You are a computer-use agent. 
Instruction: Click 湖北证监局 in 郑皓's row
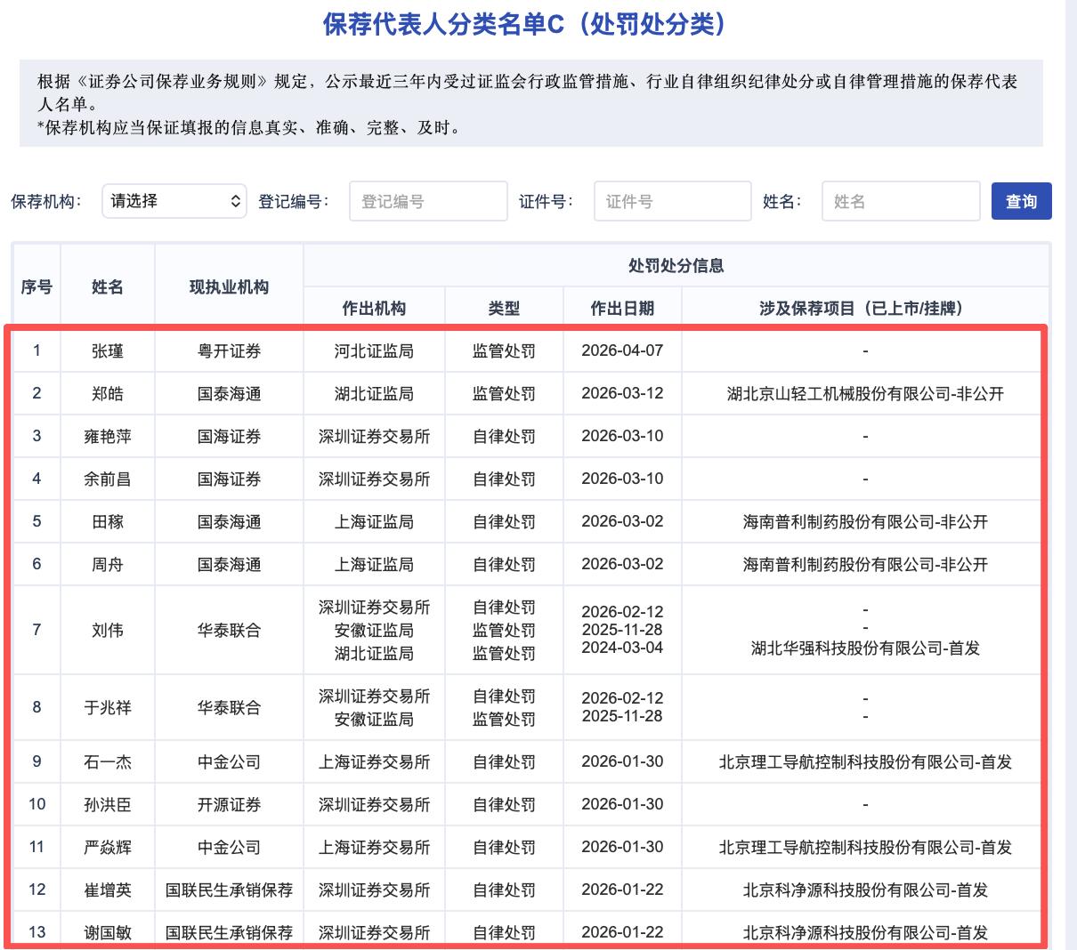point(374,394)
